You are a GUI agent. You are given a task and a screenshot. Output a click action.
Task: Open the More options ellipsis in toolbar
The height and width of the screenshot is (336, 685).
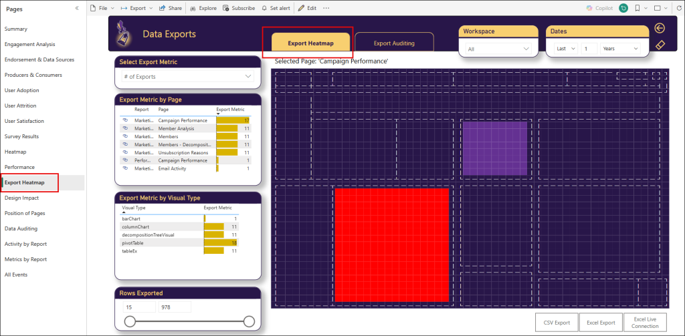(x=326, y=8)
